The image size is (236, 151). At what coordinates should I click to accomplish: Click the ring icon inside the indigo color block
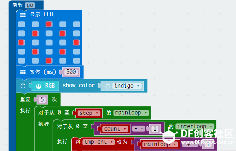pos(107,86)
